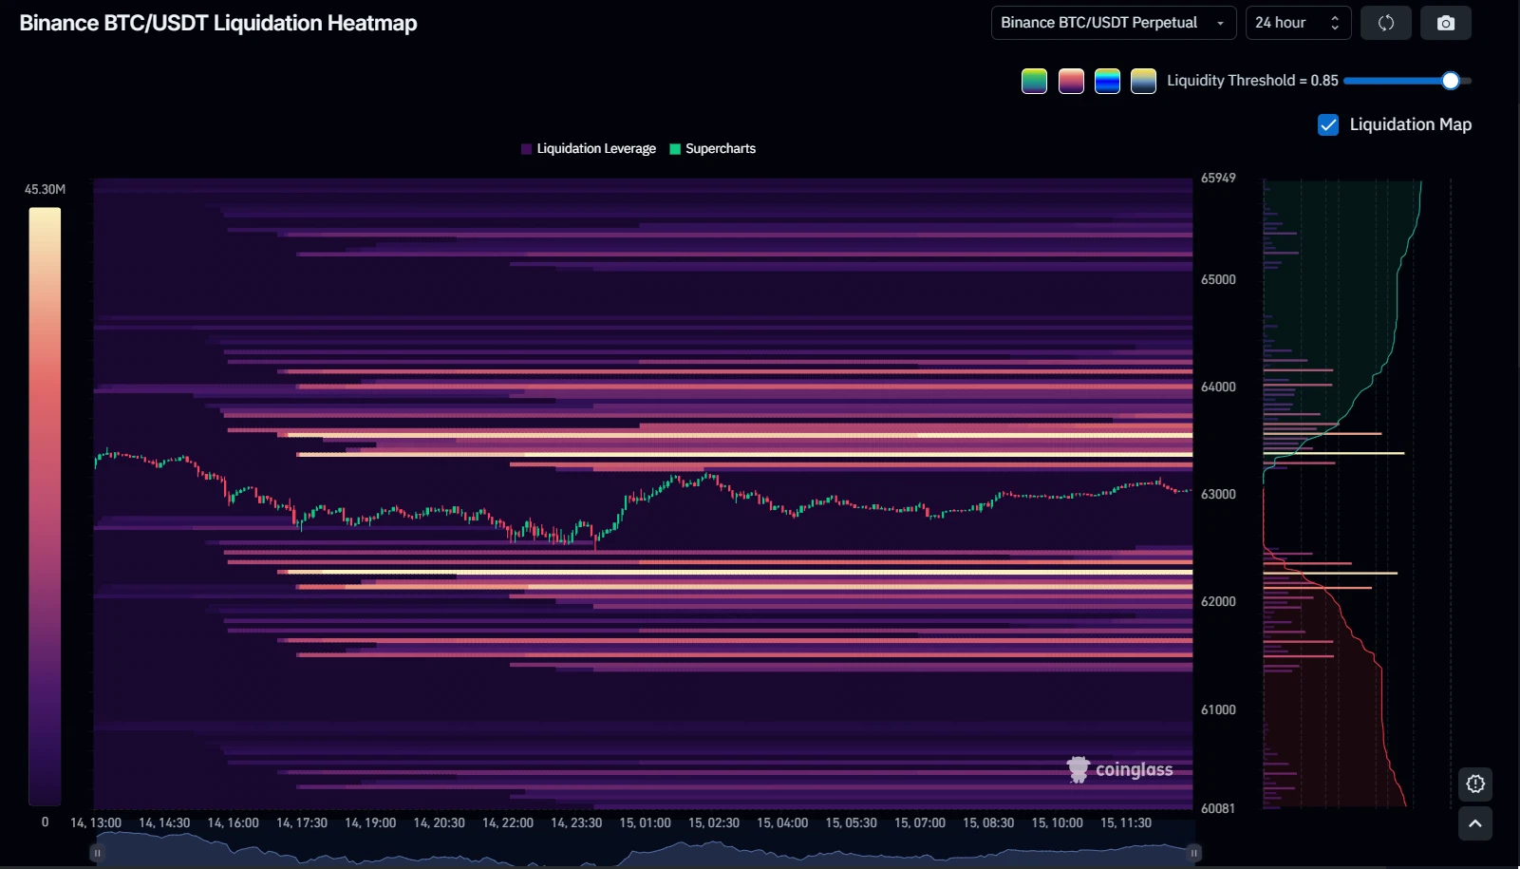Toggle the Supercharts legend series
The image size is (1520, 869).
point(713,149)
